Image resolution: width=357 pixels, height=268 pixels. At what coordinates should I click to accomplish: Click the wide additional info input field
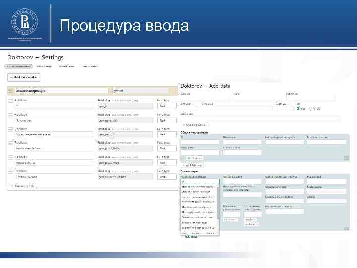pyautogui.click(x=261, y=118)
